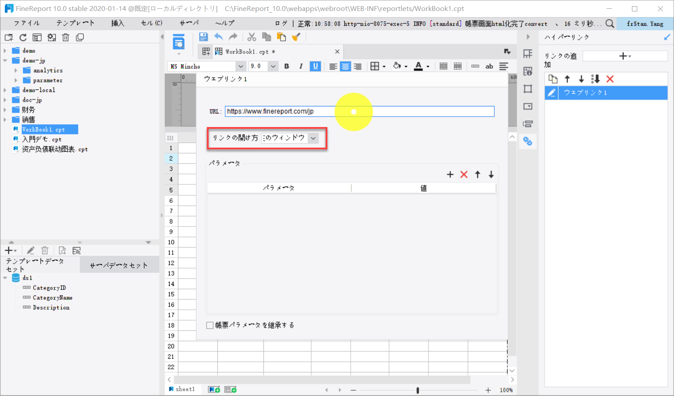This screenshot has height=396, width=674.
Task: Adjust the zoom slider handle
Action: click(x=418, y=390)
